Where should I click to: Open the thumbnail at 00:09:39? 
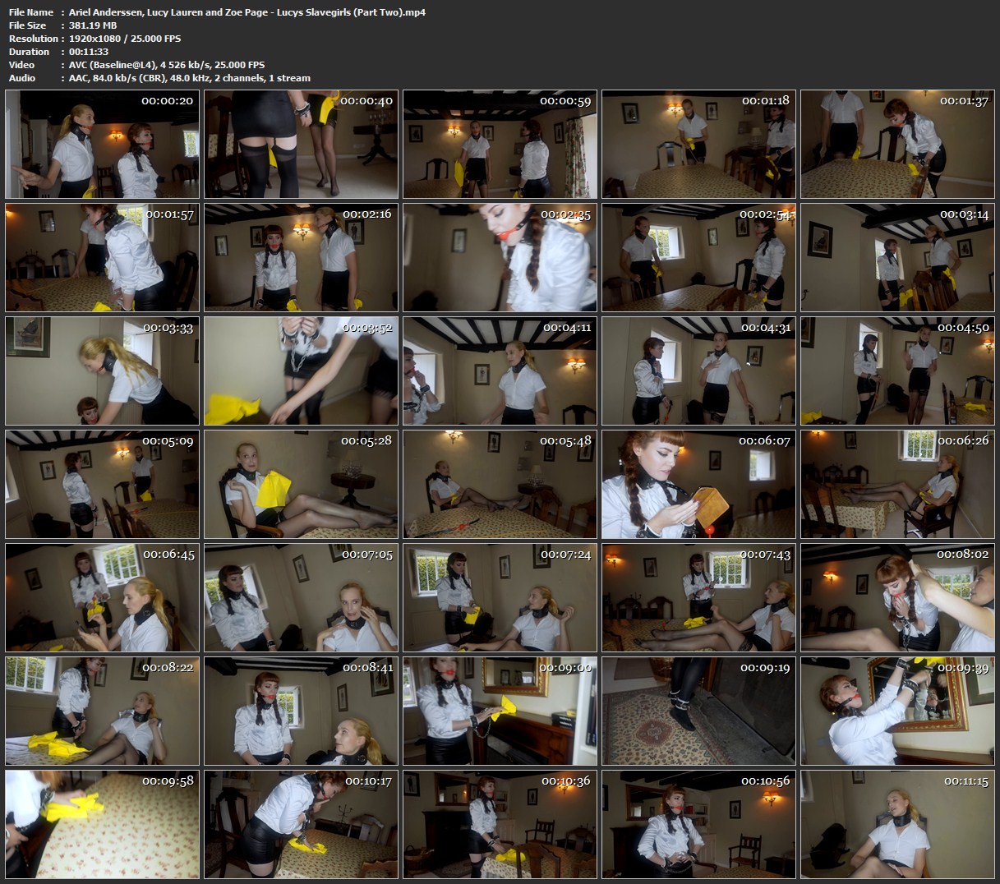click(898, 711)
